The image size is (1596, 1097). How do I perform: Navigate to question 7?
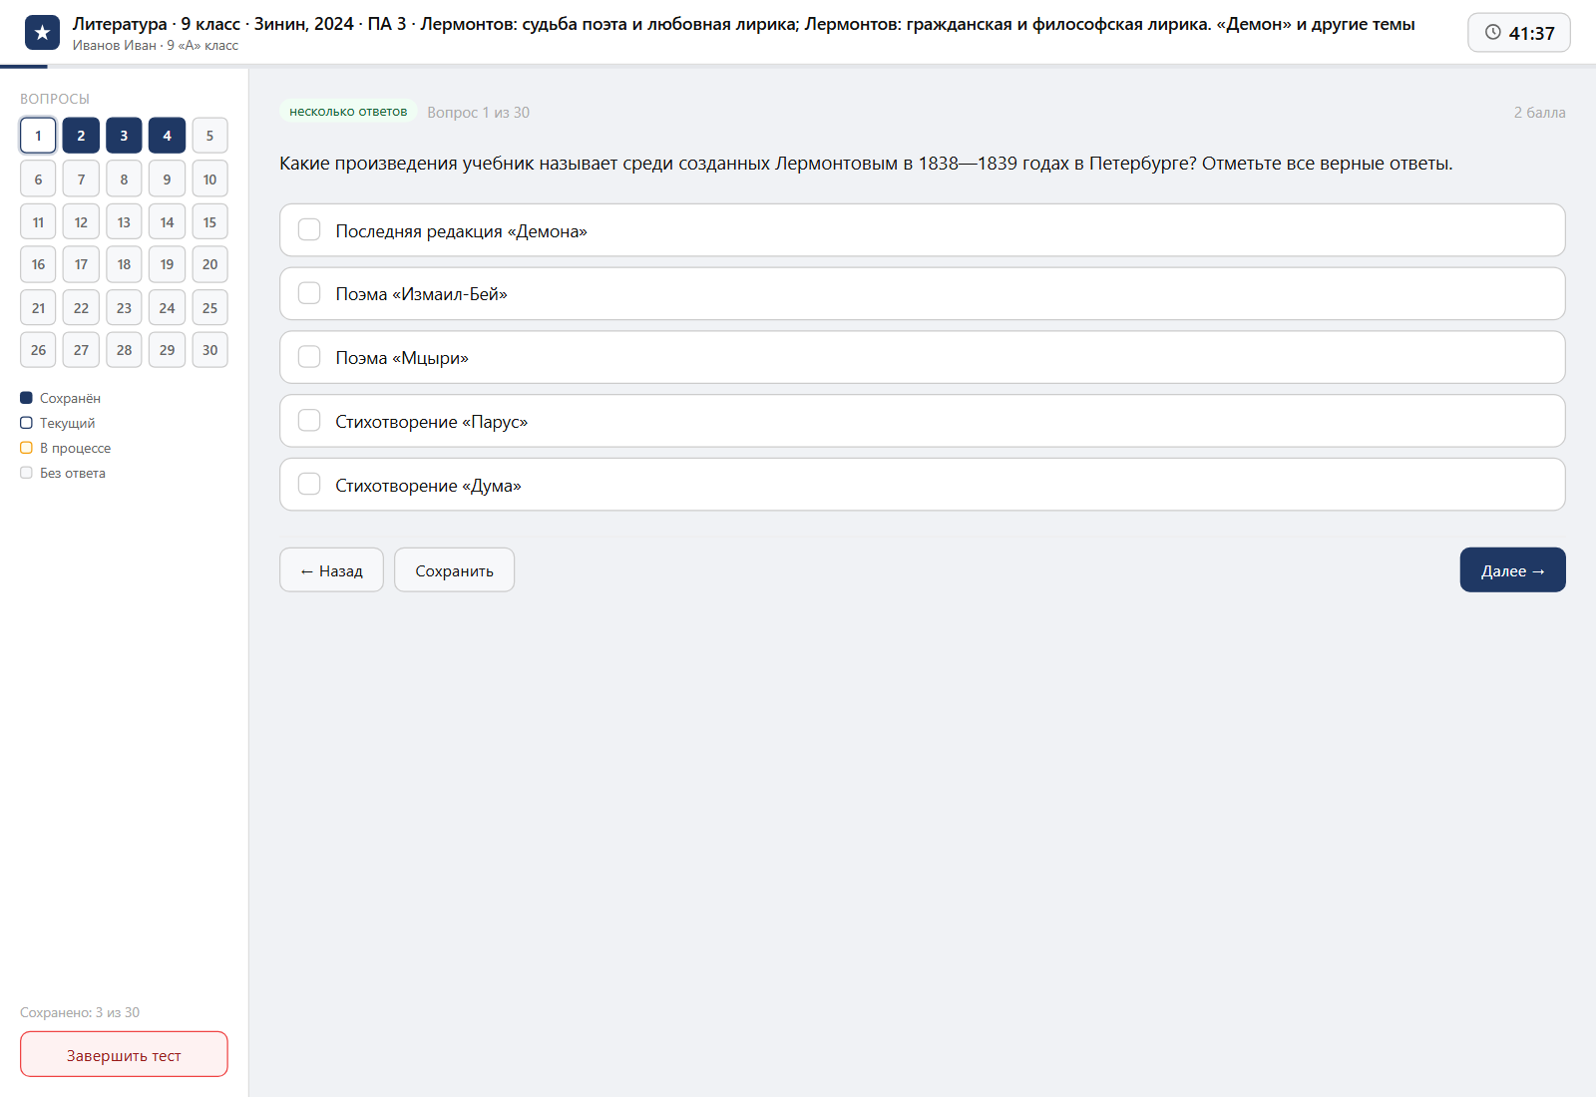click(x=81, y=180)
